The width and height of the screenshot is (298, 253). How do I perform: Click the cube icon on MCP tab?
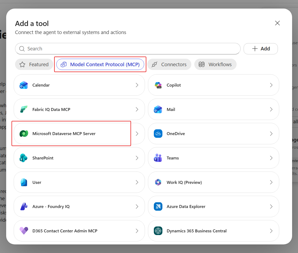(x=64, y=64)
